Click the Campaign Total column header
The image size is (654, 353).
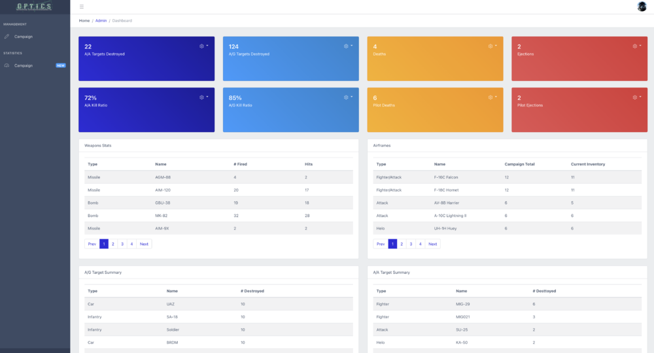[x=519, y=164]
